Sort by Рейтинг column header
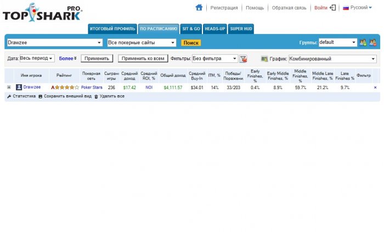The width and height of the screenshot is (384, 232). pos(64,76)
